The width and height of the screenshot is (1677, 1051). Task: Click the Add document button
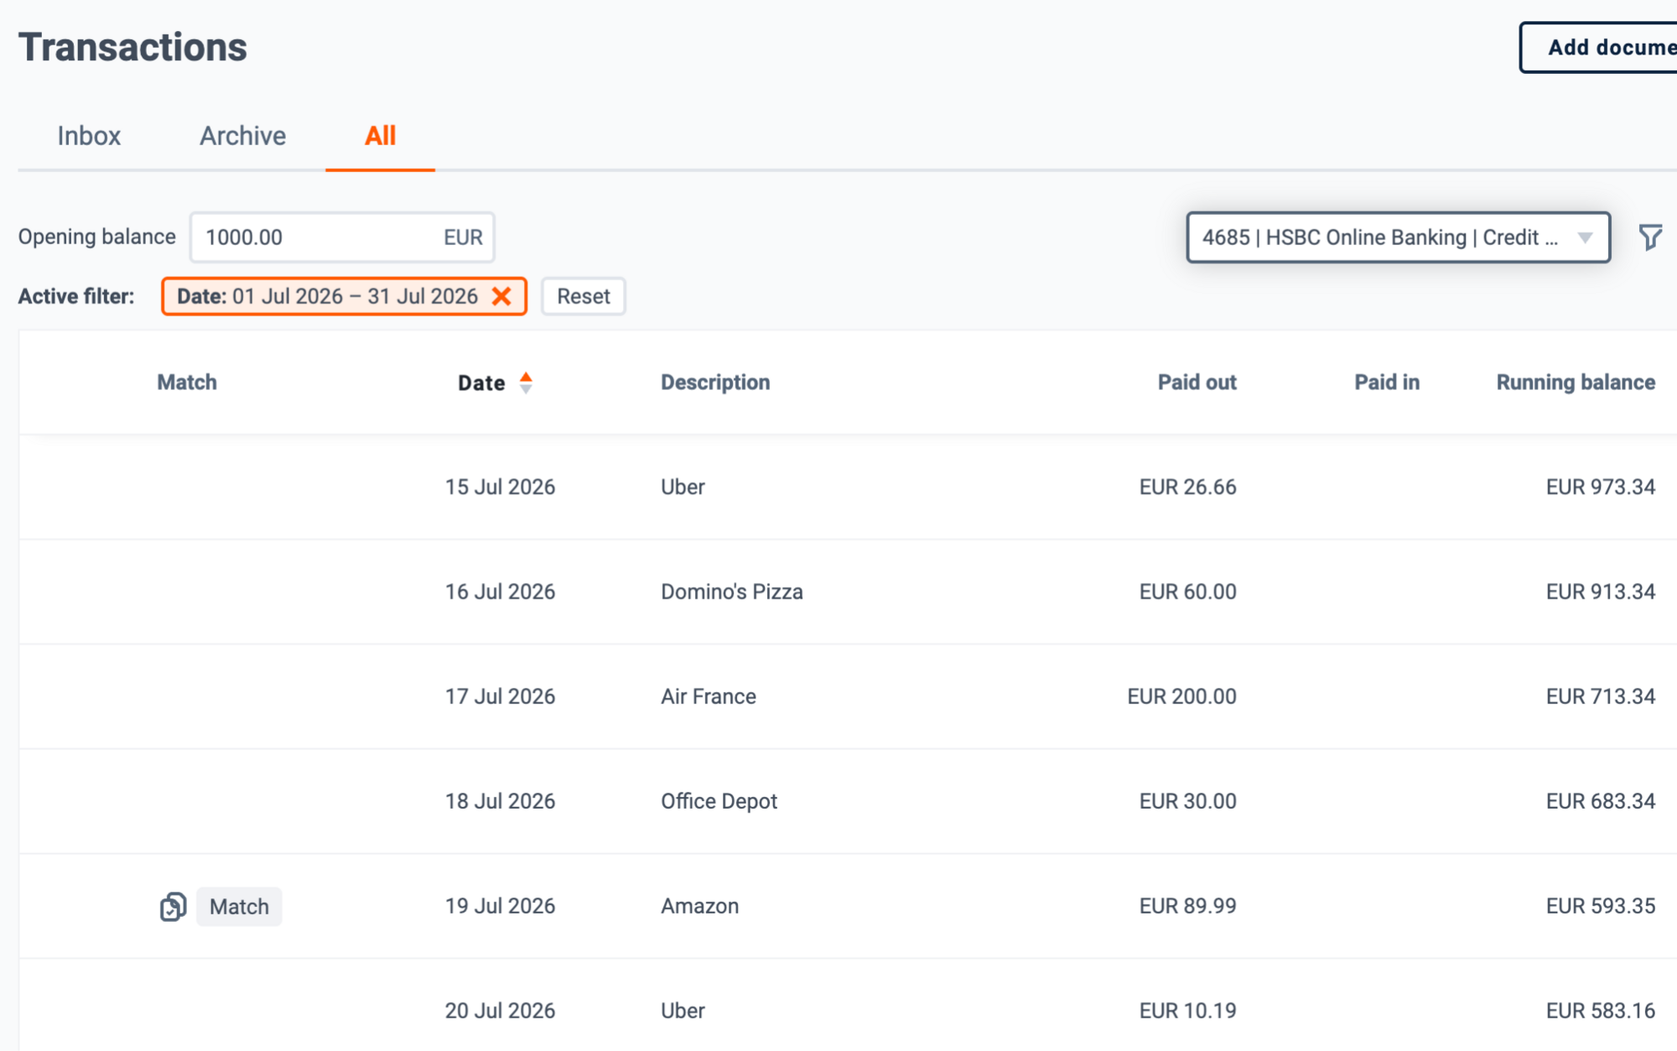(1600, 48)
